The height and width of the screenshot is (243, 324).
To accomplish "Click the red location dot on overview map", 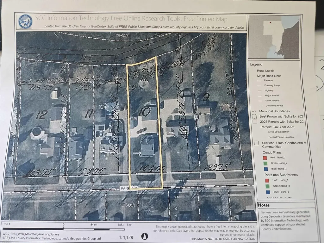I will pos(270,22).
